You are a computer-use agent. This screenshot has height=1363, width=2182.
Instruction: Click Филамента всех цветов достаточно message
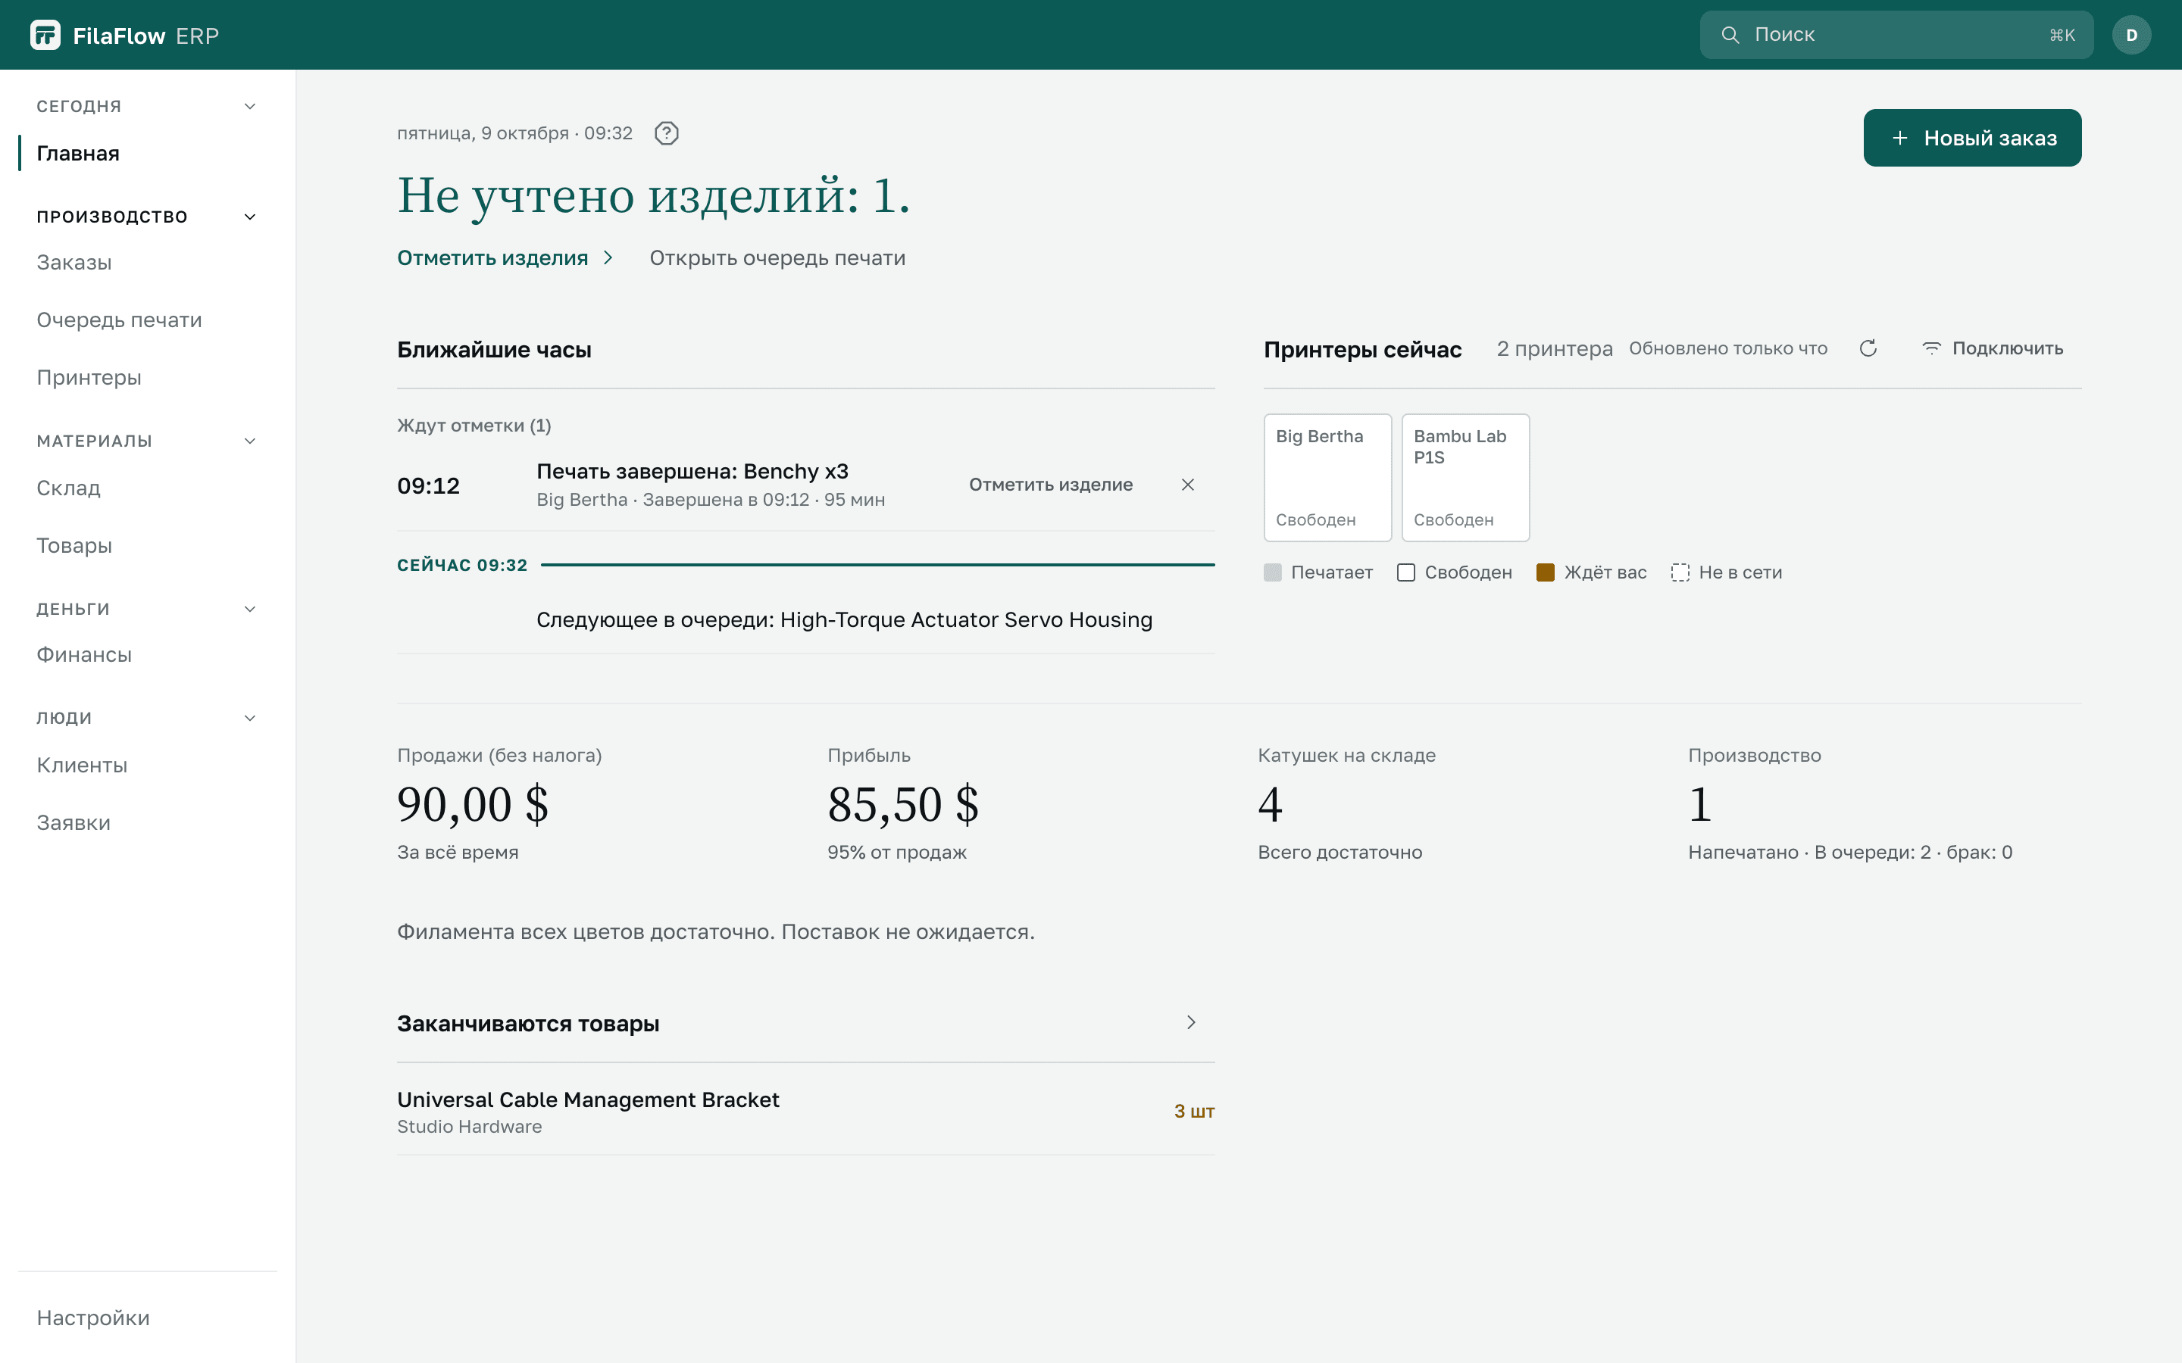coord(716,932)
